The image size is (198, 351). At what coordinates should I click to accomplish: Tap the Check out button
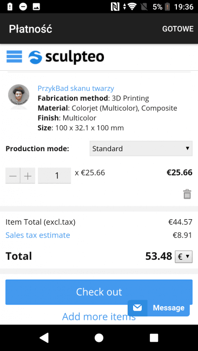pyautogui.click(x=99, y=292)
